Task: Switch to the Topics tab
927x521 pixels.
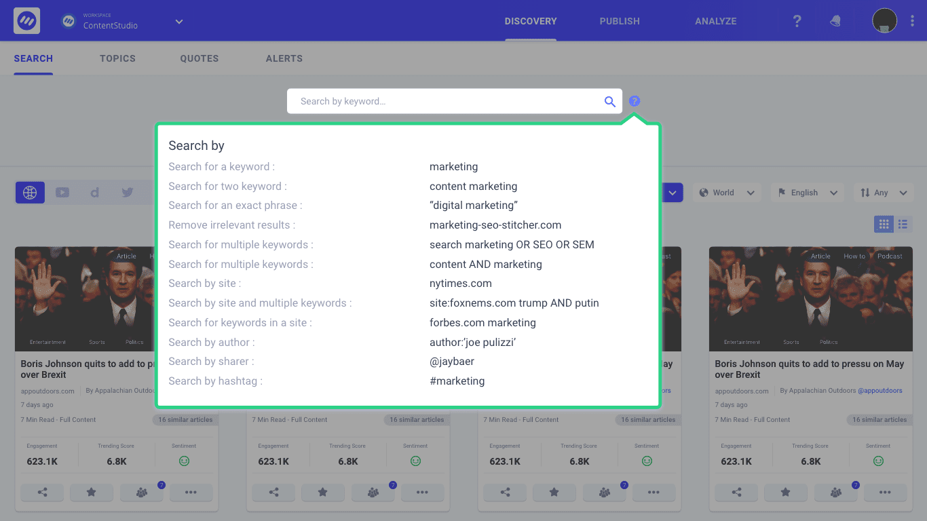Action: [x=117, y=58]
